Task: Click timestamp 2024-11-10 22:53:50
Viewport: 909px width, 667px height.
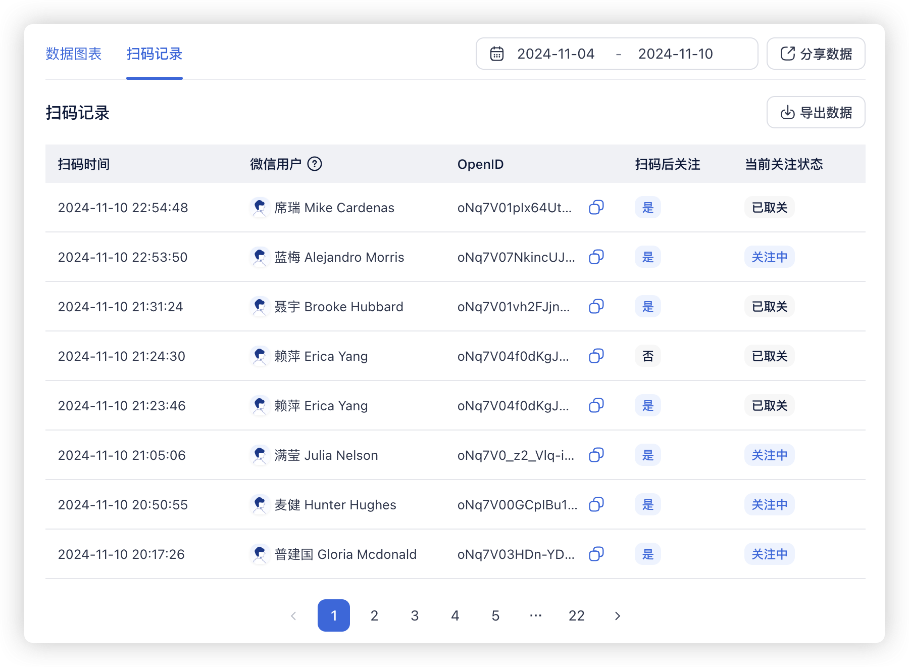Action: tap(123, 257)
